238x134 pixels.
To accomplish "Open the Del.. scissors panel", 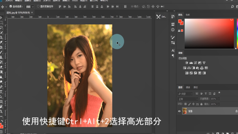I will coord(162,17).
